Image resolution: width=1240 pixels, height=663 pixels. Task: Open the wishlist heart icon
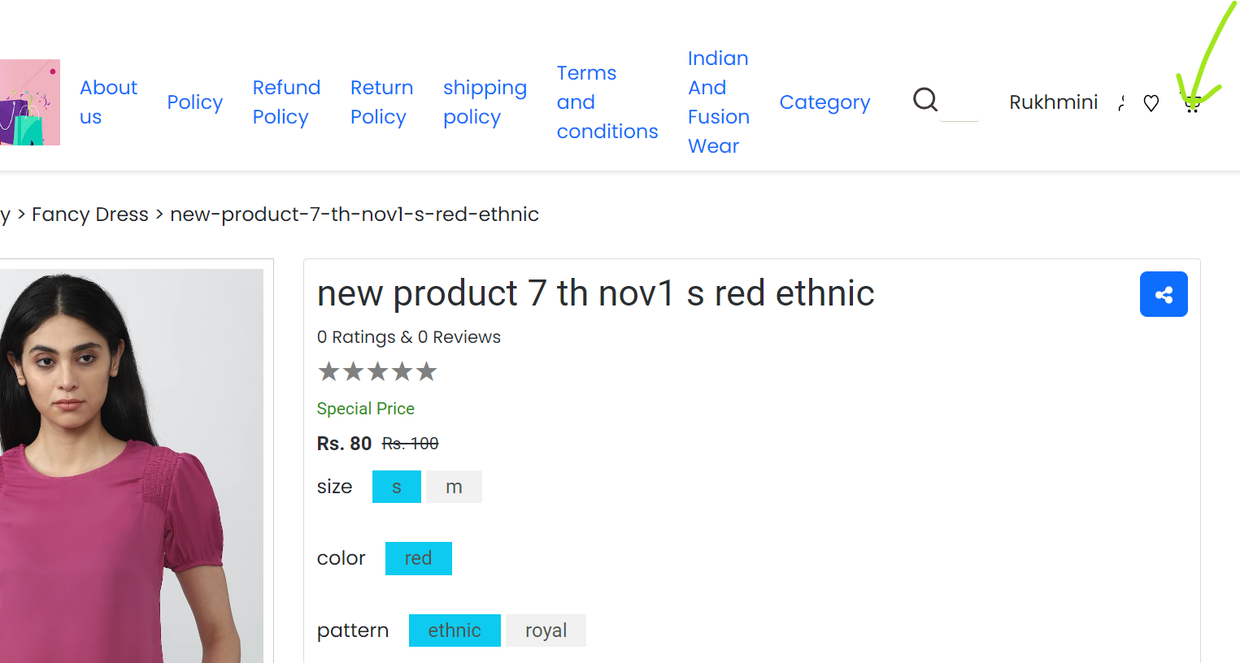coord(1151,103)
